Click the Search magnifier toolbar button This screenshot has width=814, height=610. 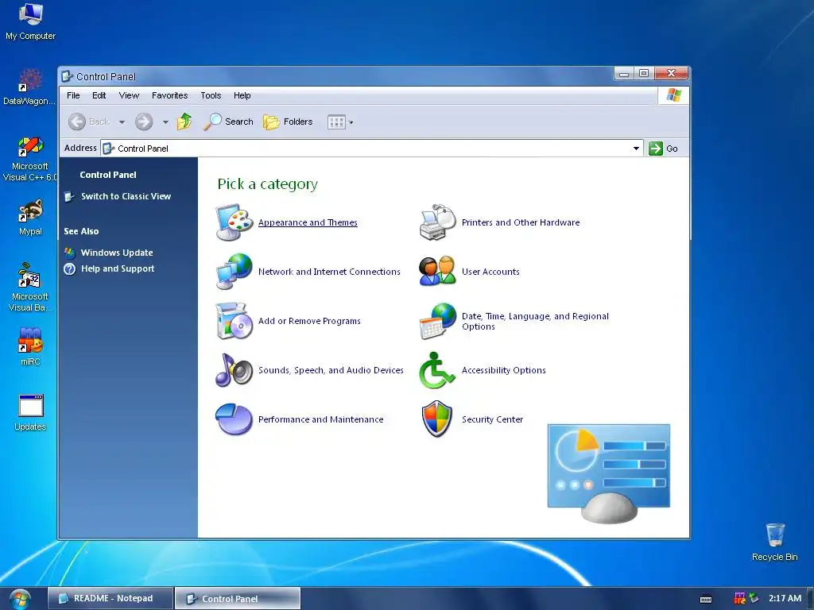click(228, 122)
